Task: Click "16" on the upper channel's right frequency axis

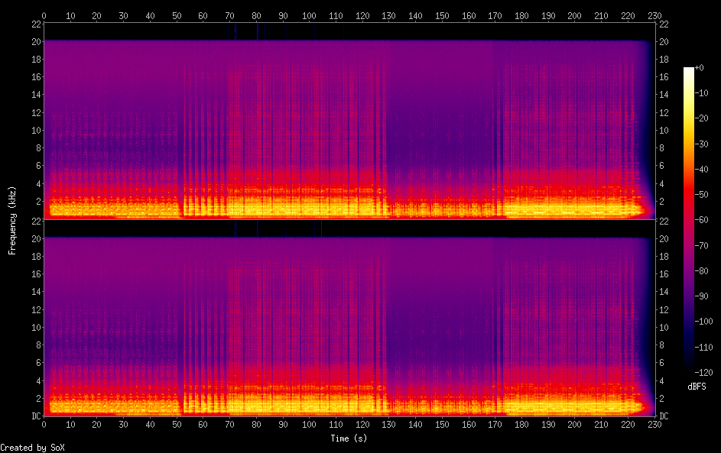Action: (664, 76)
